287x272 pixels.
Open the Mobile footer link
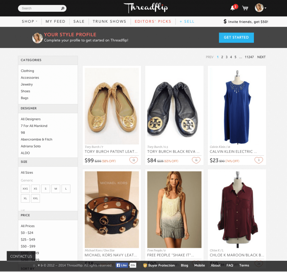click(x=200, y=265)
